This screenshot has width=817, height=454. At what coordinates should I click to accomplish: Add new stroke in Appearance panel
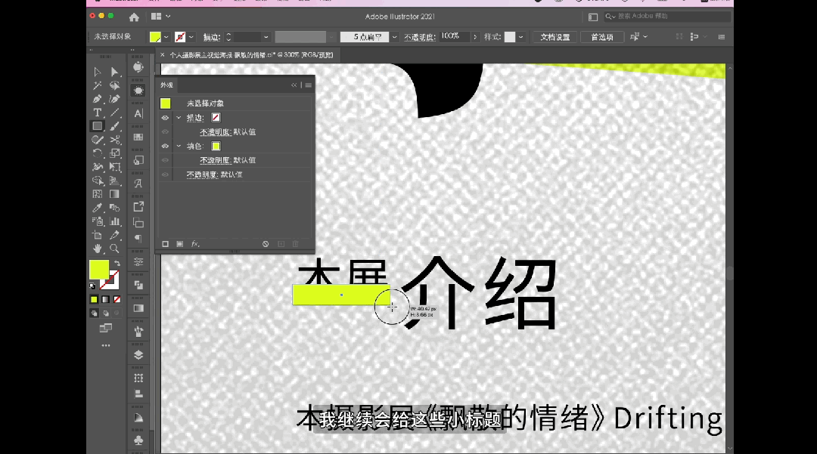165,244
